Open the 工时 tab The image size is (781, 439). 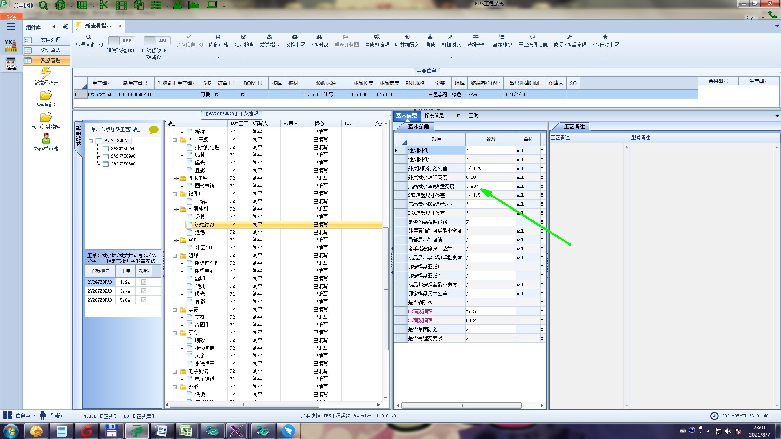coord(473,116)
